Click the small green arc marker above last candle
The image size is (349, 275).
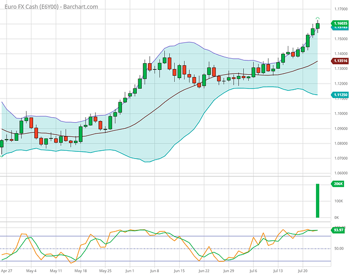pos(318,19)
